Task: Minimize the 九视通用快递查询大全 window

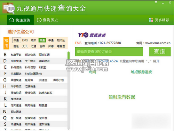Action: point(163,3)
